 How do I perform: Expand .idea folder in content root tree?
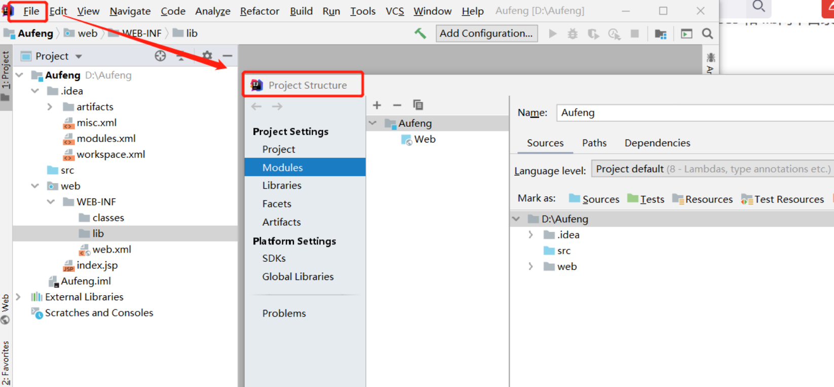(x=531, y=234)
